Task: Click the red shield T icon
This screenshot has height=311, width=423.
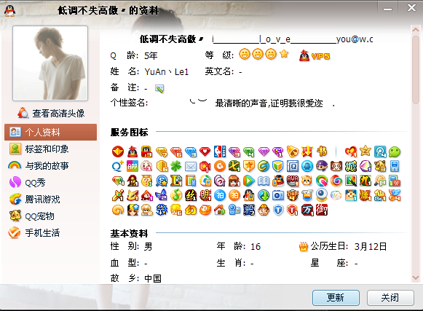Action: [x=293, y=210]
